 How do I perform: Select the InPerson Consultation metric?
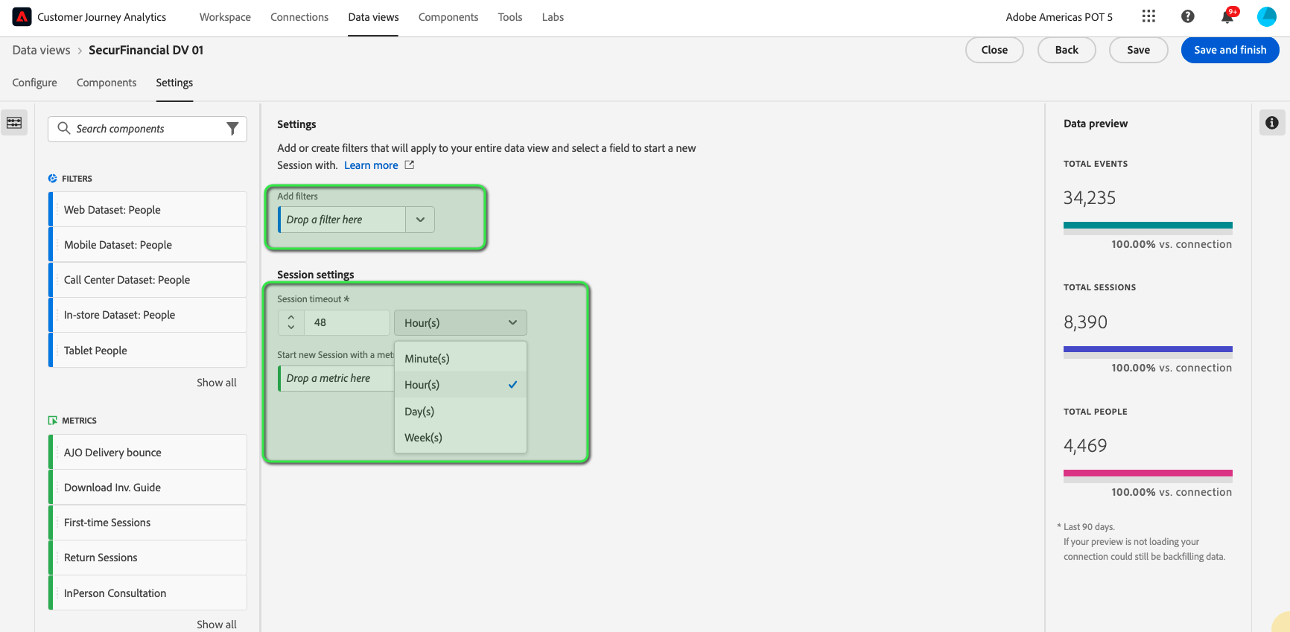[147, 593]
